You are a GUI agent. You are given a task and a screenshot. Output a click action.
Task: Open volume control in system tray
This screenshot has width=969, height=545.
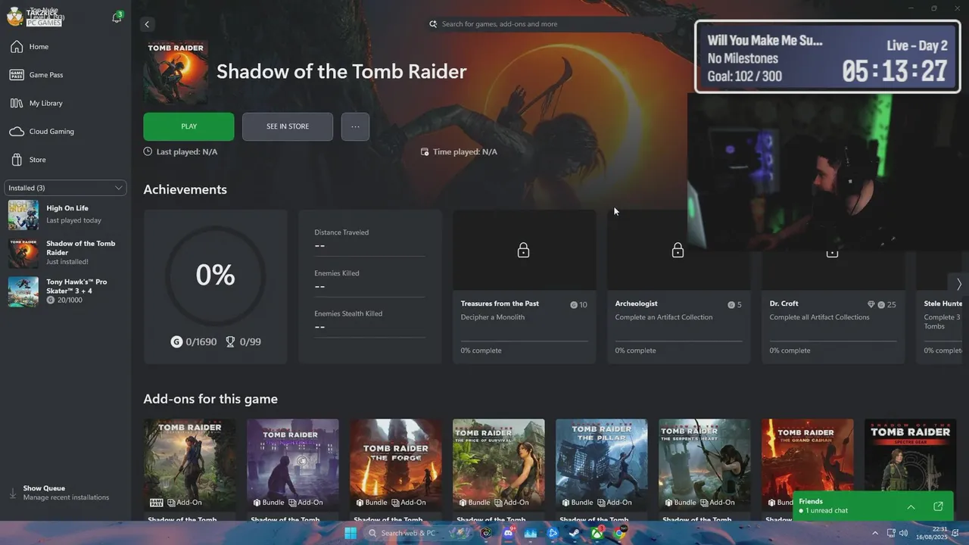(x=903, y=533)
